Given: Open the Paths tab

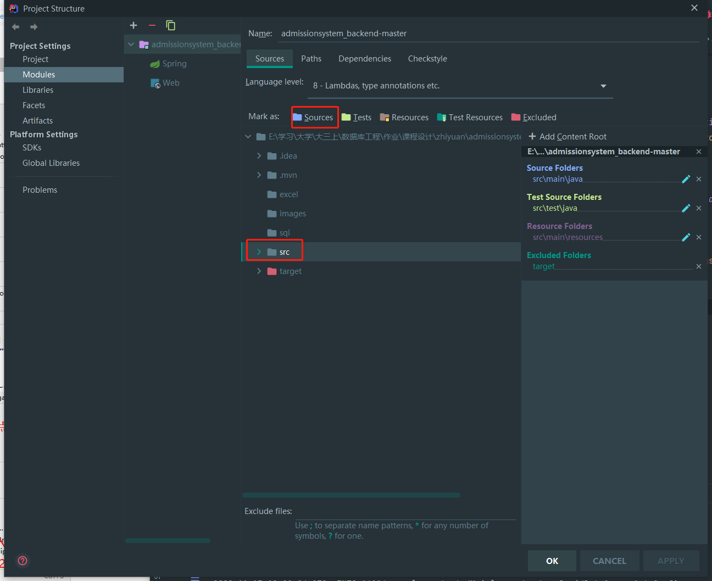Looking at the screenshot, I should click(x=311, y=59).
